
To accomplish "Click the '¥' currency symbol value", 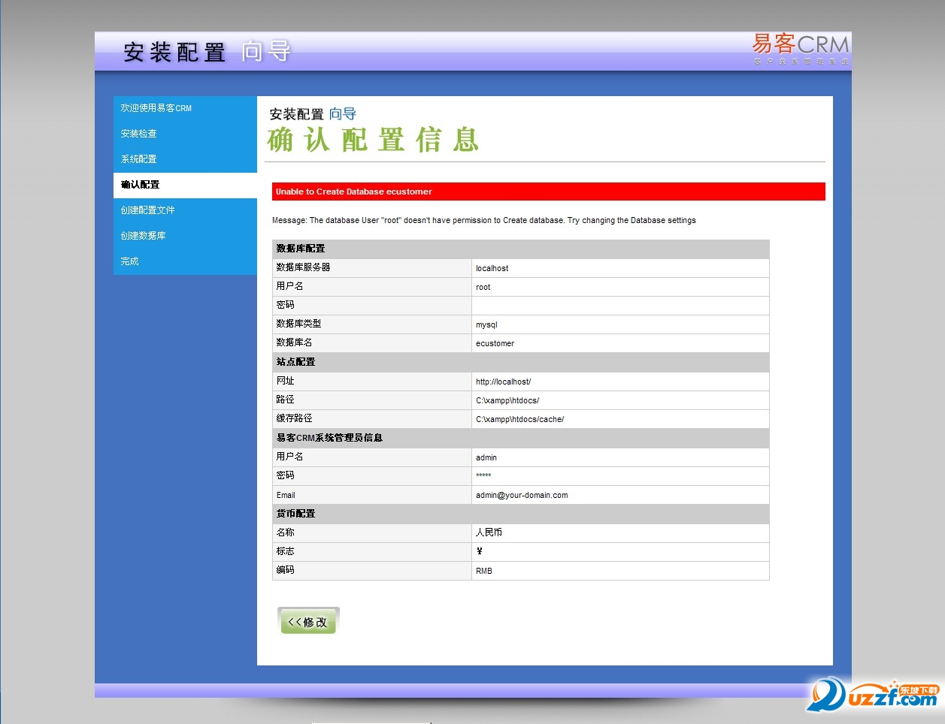I will pyautogui.click(x=480, y=551).
